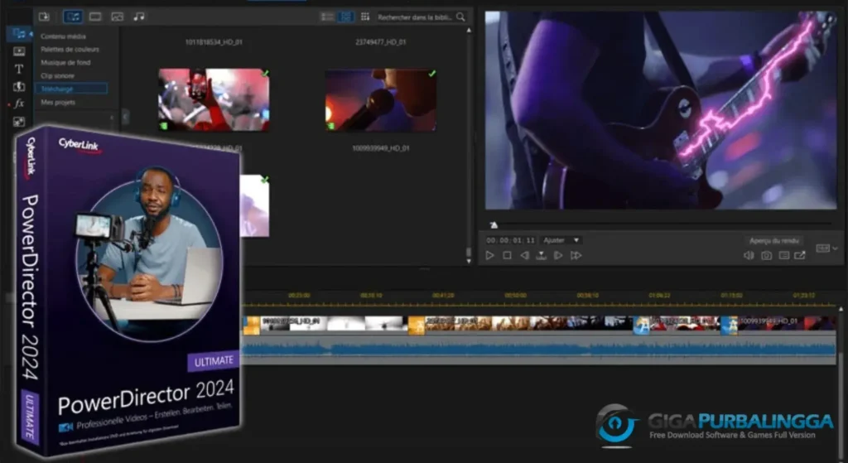This screenshot has width=848, height=463.
Task: Click the preview seek bar playhead
Action: click(x=494, y=224)
